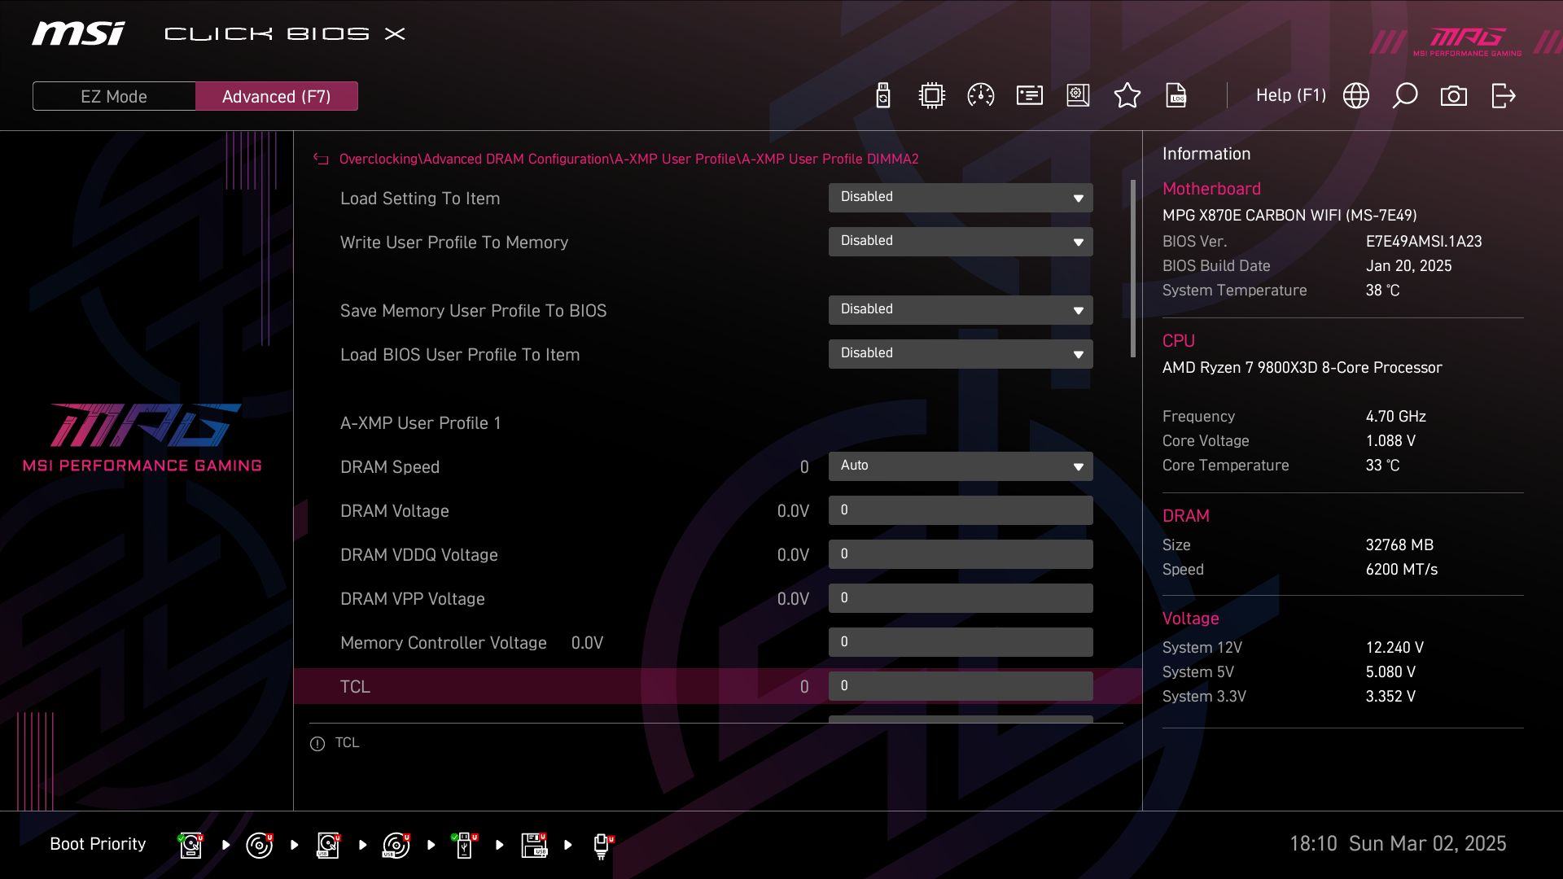Click the globe language icon

point(1355,96)
